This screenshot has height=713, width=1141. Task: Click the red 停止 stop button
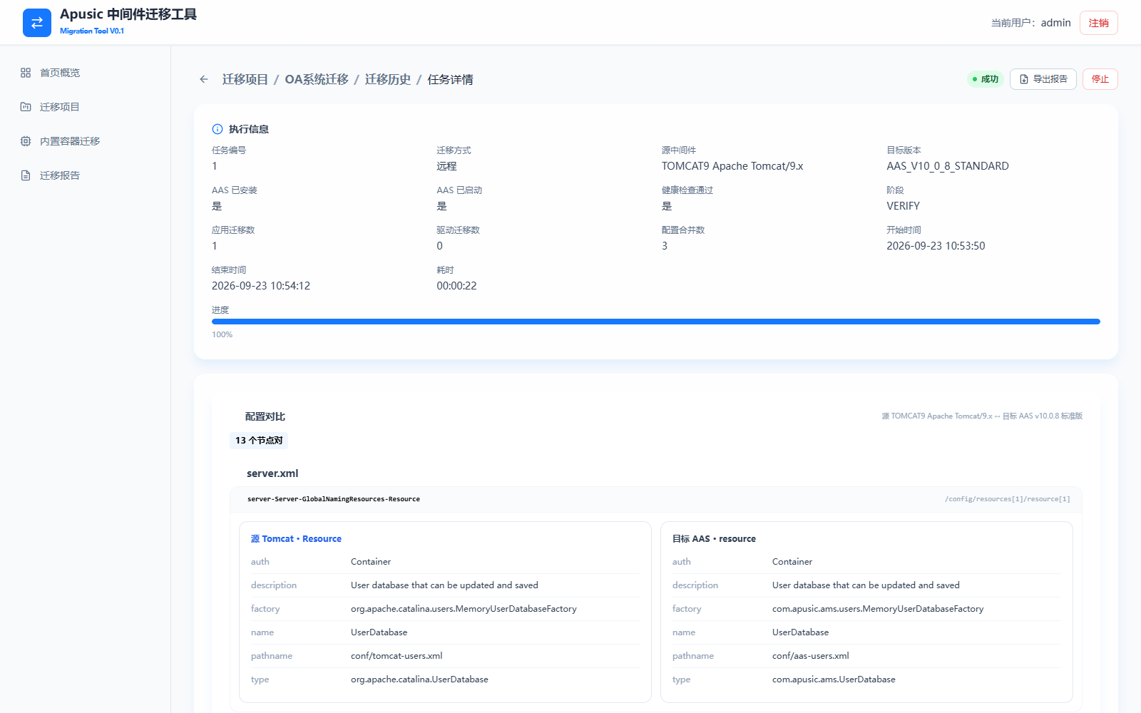[1100, 79]
